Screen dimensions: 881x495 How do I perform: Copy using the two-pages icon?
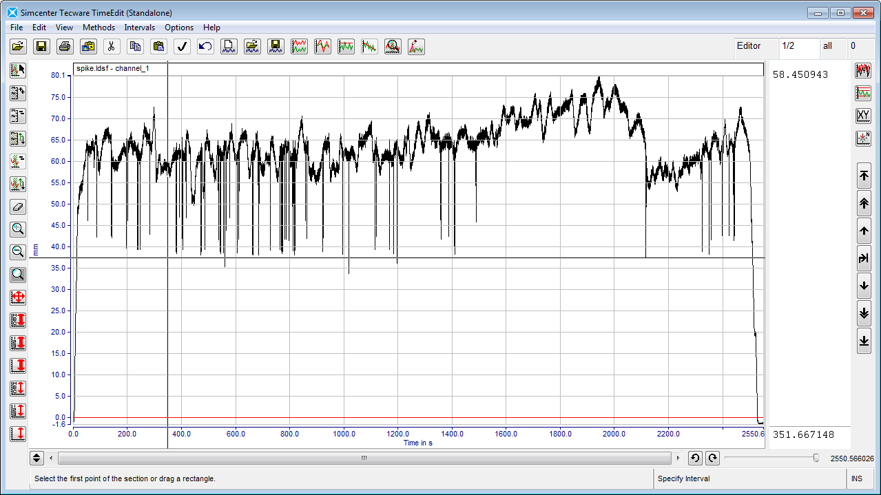[x=135, y=46]
